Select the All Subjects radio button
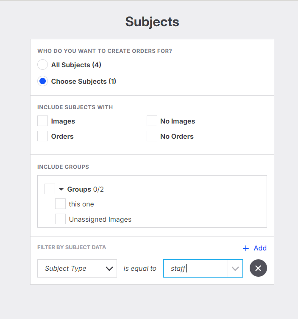 (42, 65)
